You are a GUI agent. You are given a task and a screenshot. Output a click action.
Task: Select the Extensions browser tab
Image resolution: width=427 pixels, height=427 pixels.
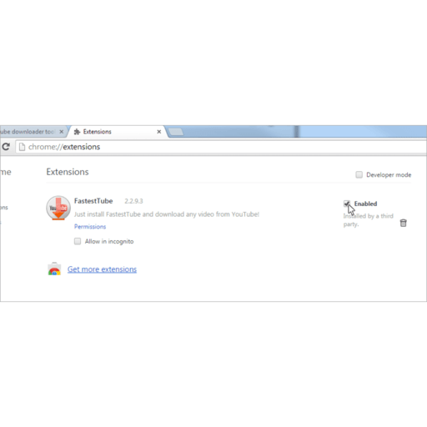tap(118, 132)
